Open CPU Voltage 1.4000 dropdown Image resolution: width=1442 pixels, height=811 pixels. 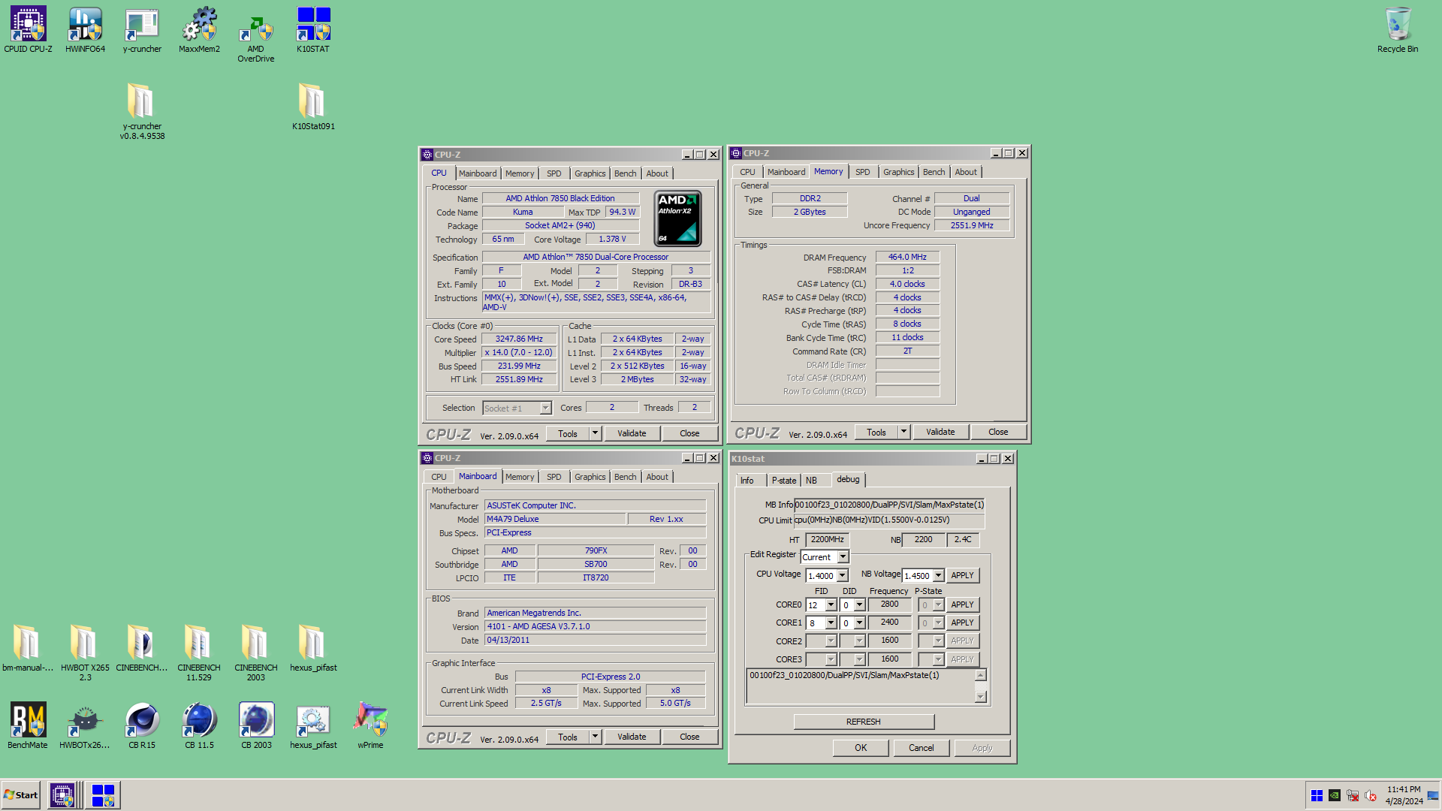tap(842, 576)
